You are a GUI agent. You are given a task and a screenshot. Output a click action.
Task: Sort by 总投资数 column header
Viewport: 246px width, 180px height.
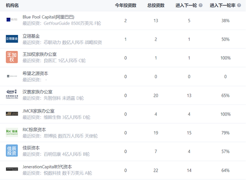pos(156,5)
